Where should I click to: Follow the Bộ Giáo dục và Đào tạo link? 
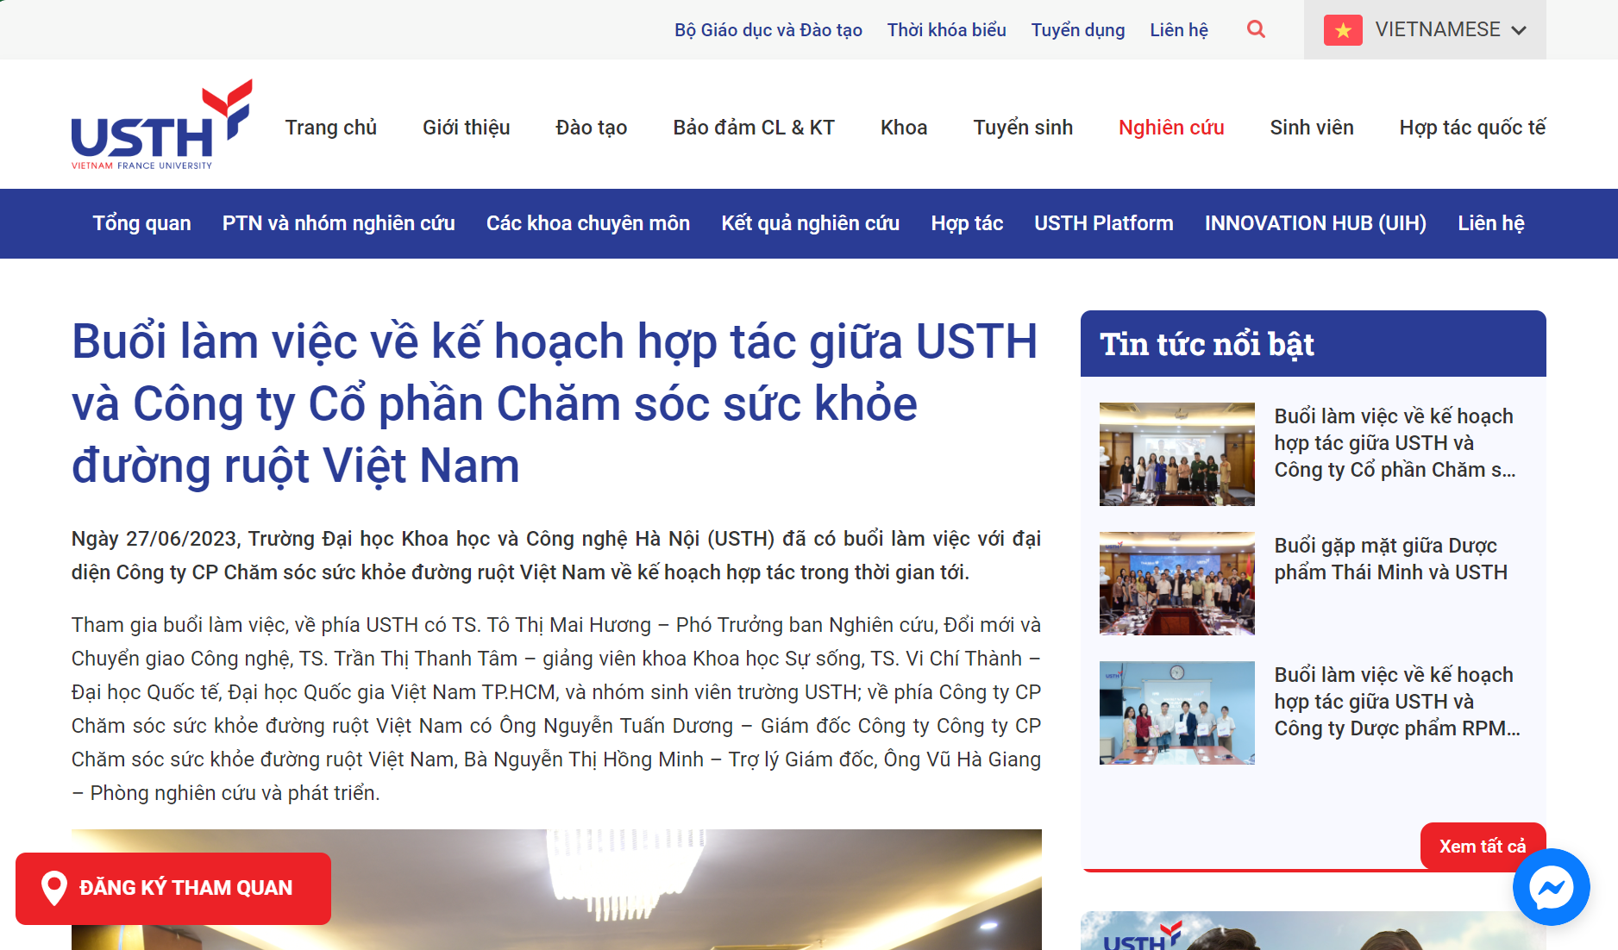pyautogui.click(x=768, y=30)
